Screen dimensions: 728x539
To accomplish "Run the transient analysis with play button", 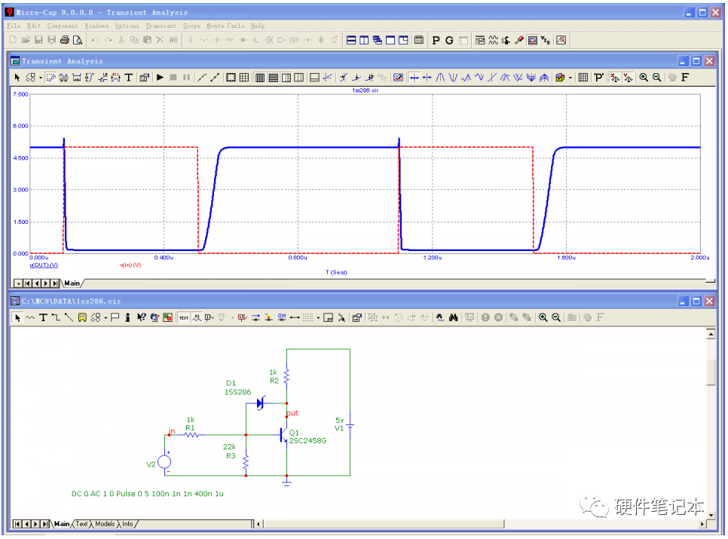I will click(x=161, y=78).
